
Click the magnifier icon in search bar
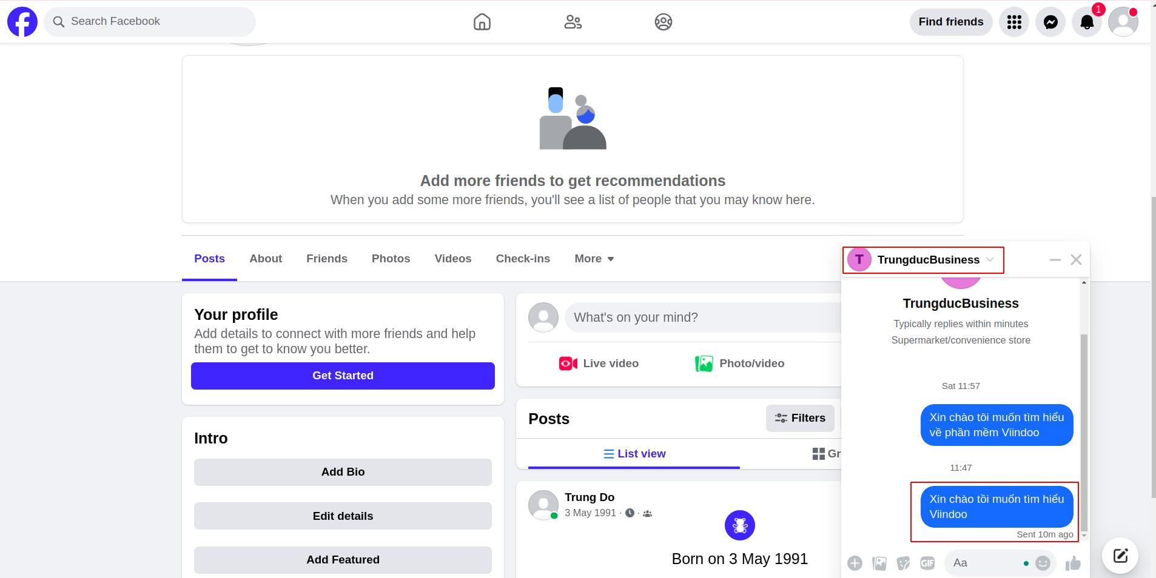click(x=59, y=22)
